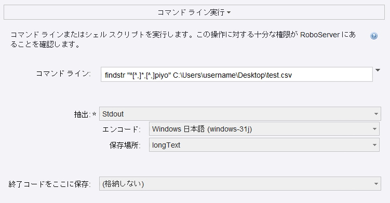
Task: Open the コマンド ライン実行 action selector
Action: tap(194, 12)
